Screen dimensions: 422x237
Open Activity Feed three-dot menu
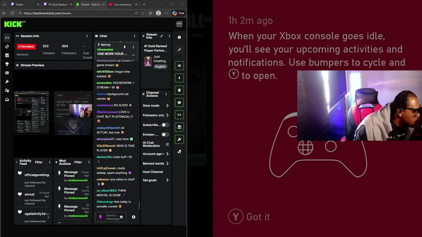[49, 162]
